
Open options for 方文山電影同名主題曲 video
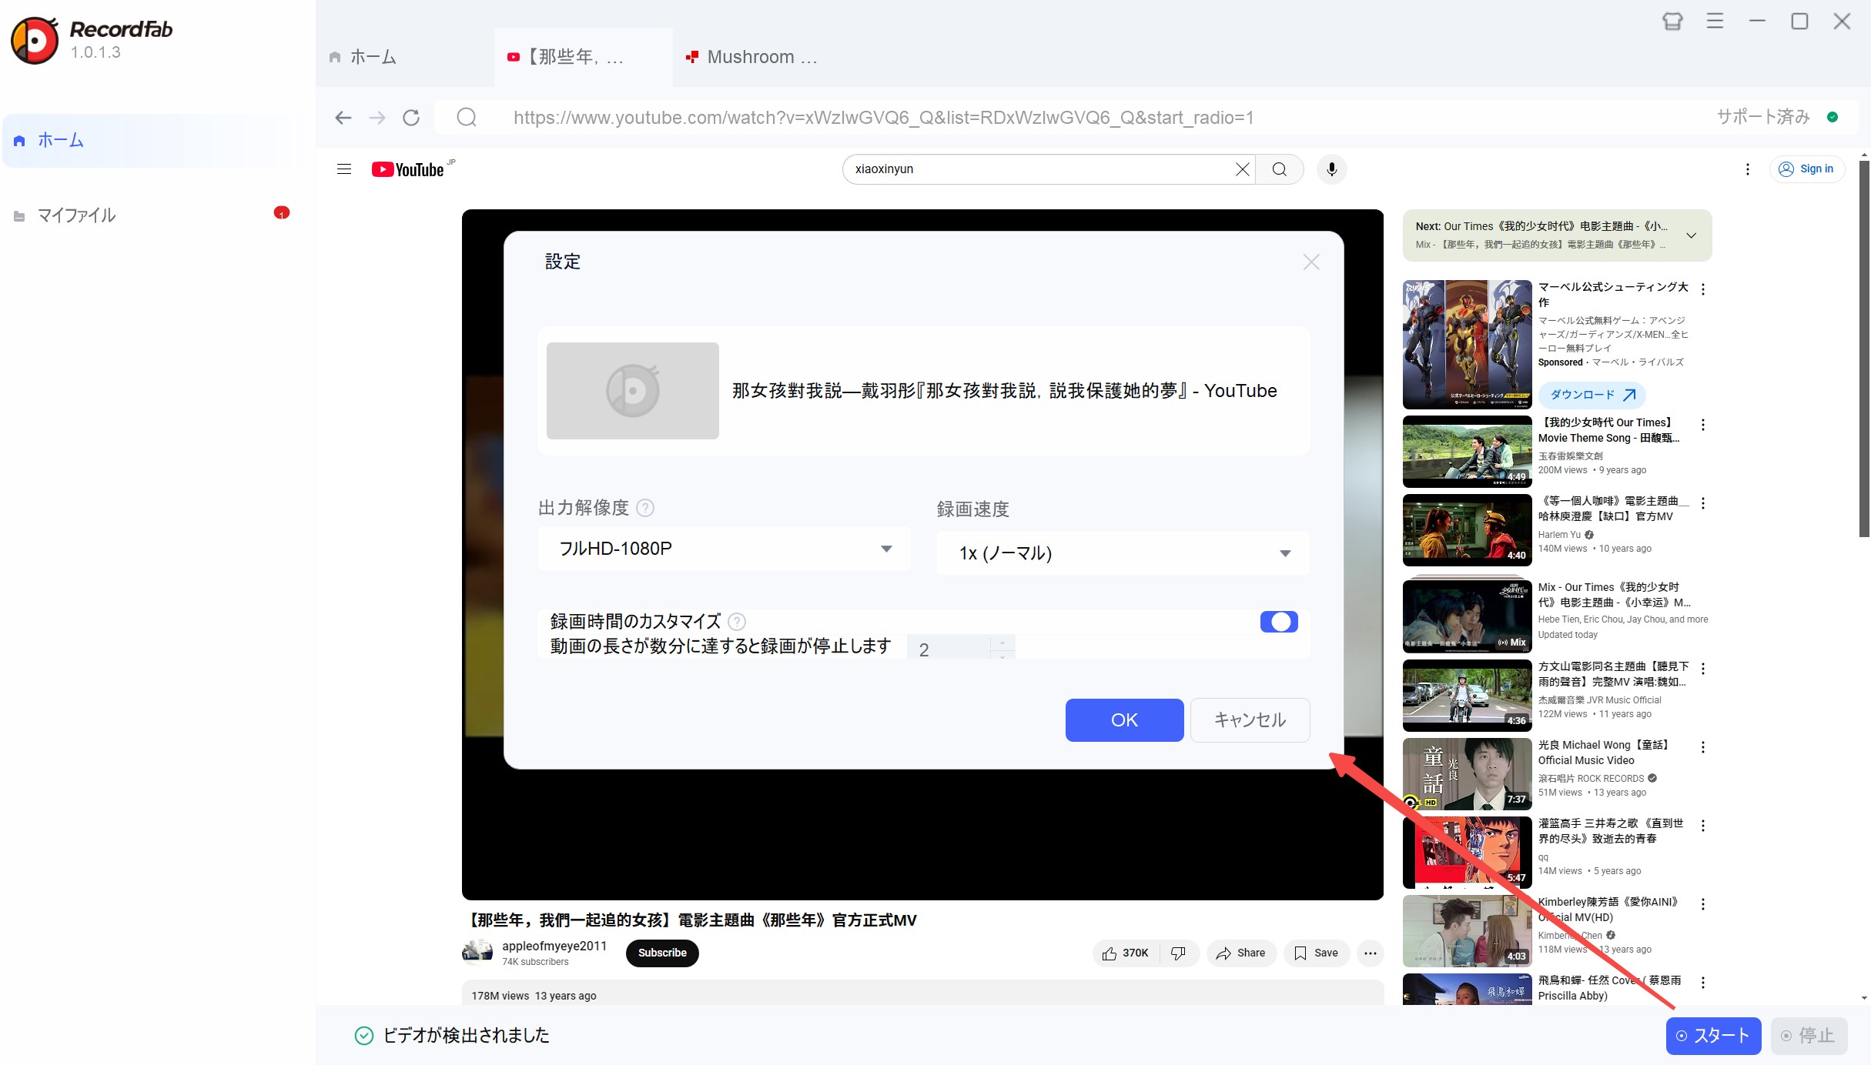point(1703,669)
